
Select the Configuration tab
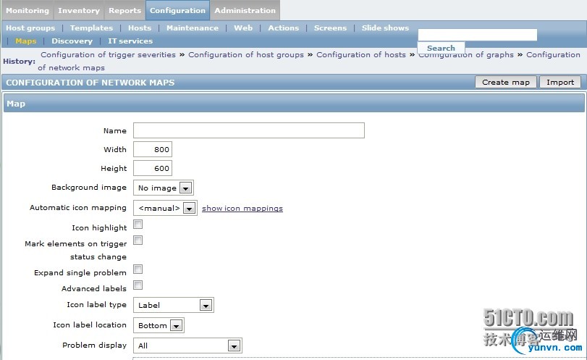point(177,10)
